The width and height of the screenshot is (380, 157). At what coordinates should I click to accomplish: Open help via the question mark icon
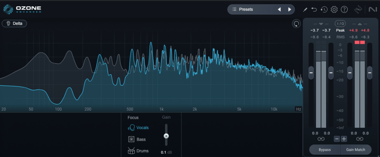[344, 9]
